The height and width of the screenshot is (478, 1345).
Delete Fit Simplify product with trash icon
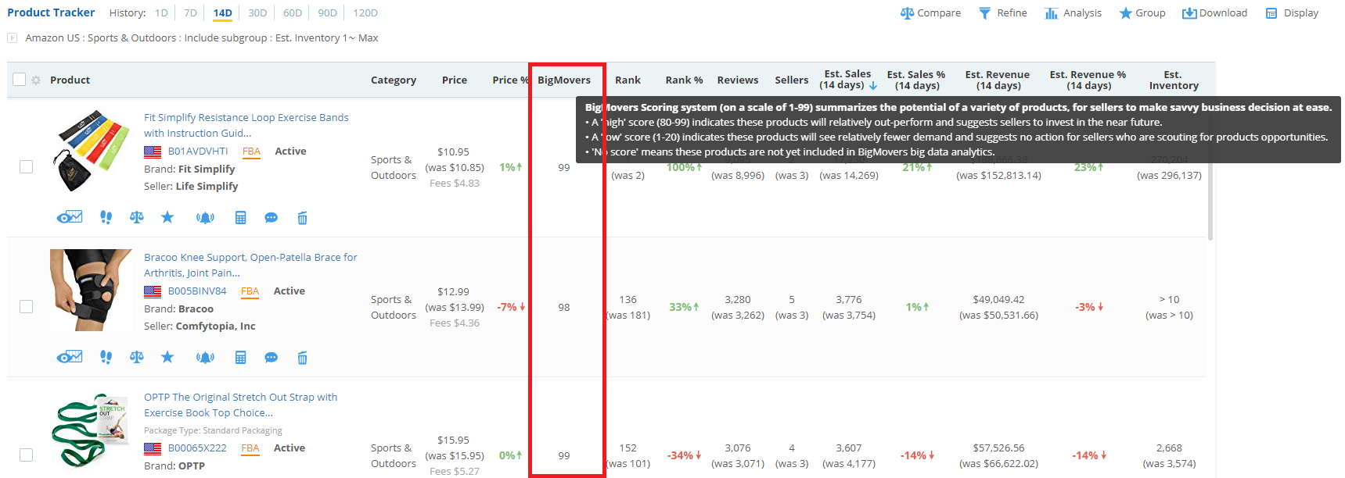coord(302,218)
